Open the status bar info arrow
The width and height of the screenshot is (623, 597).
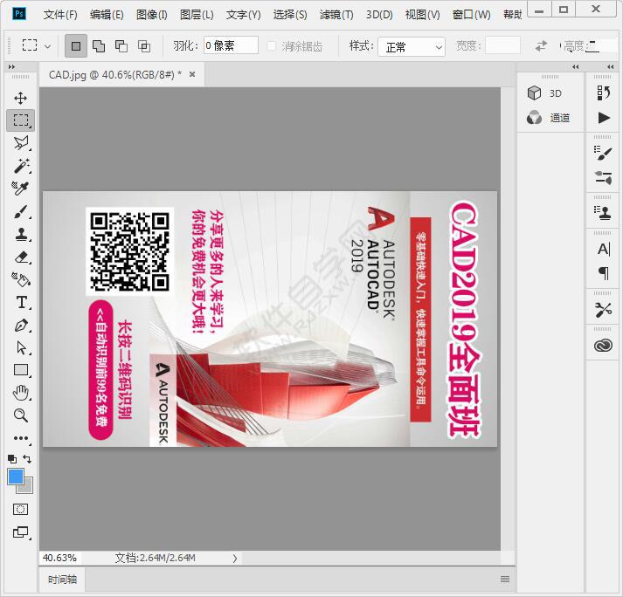point(234,558)
